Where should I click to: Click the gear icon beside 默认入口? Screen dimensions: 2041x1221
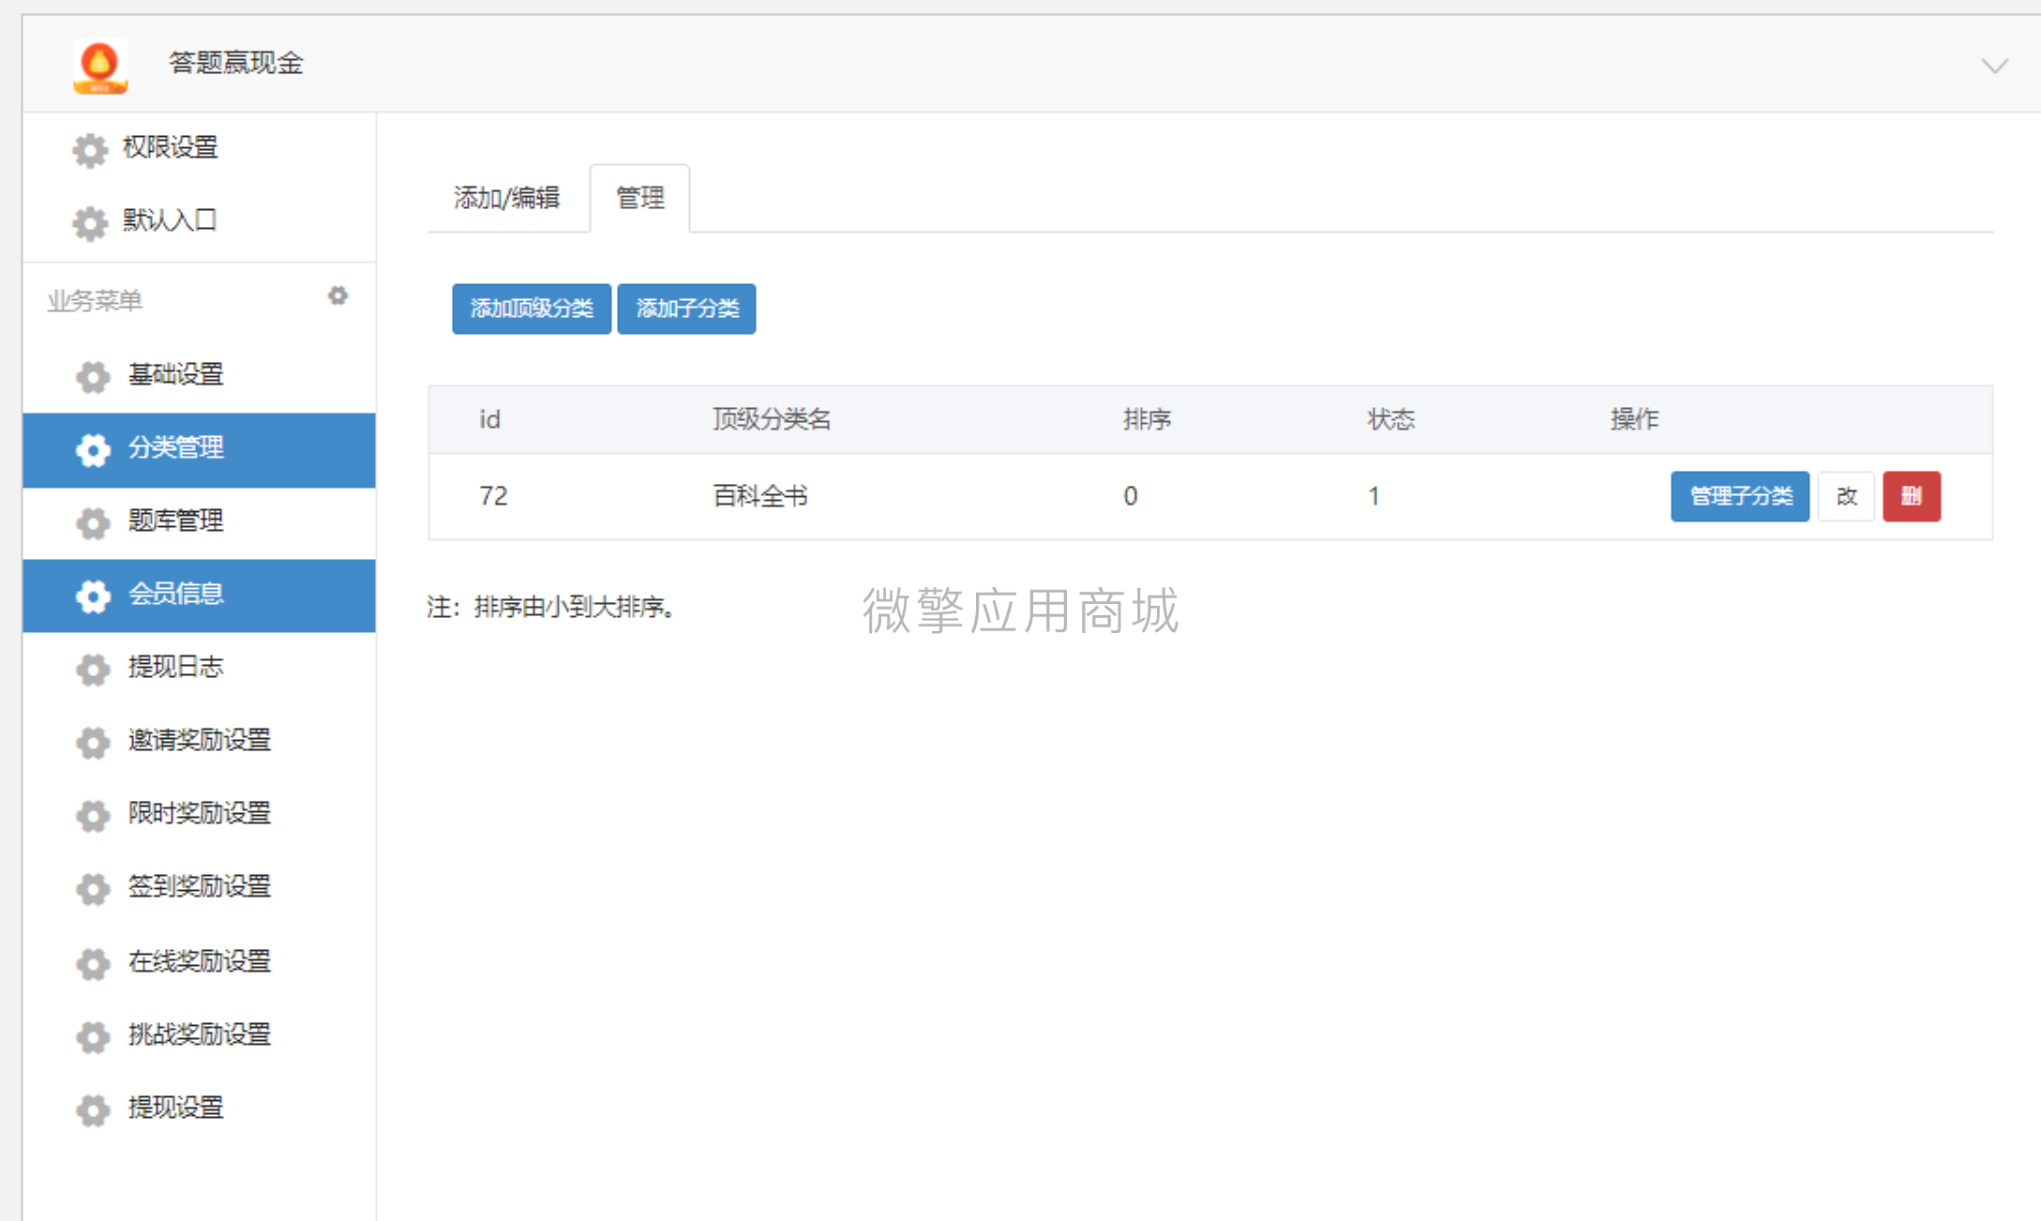tap(90, 223)
